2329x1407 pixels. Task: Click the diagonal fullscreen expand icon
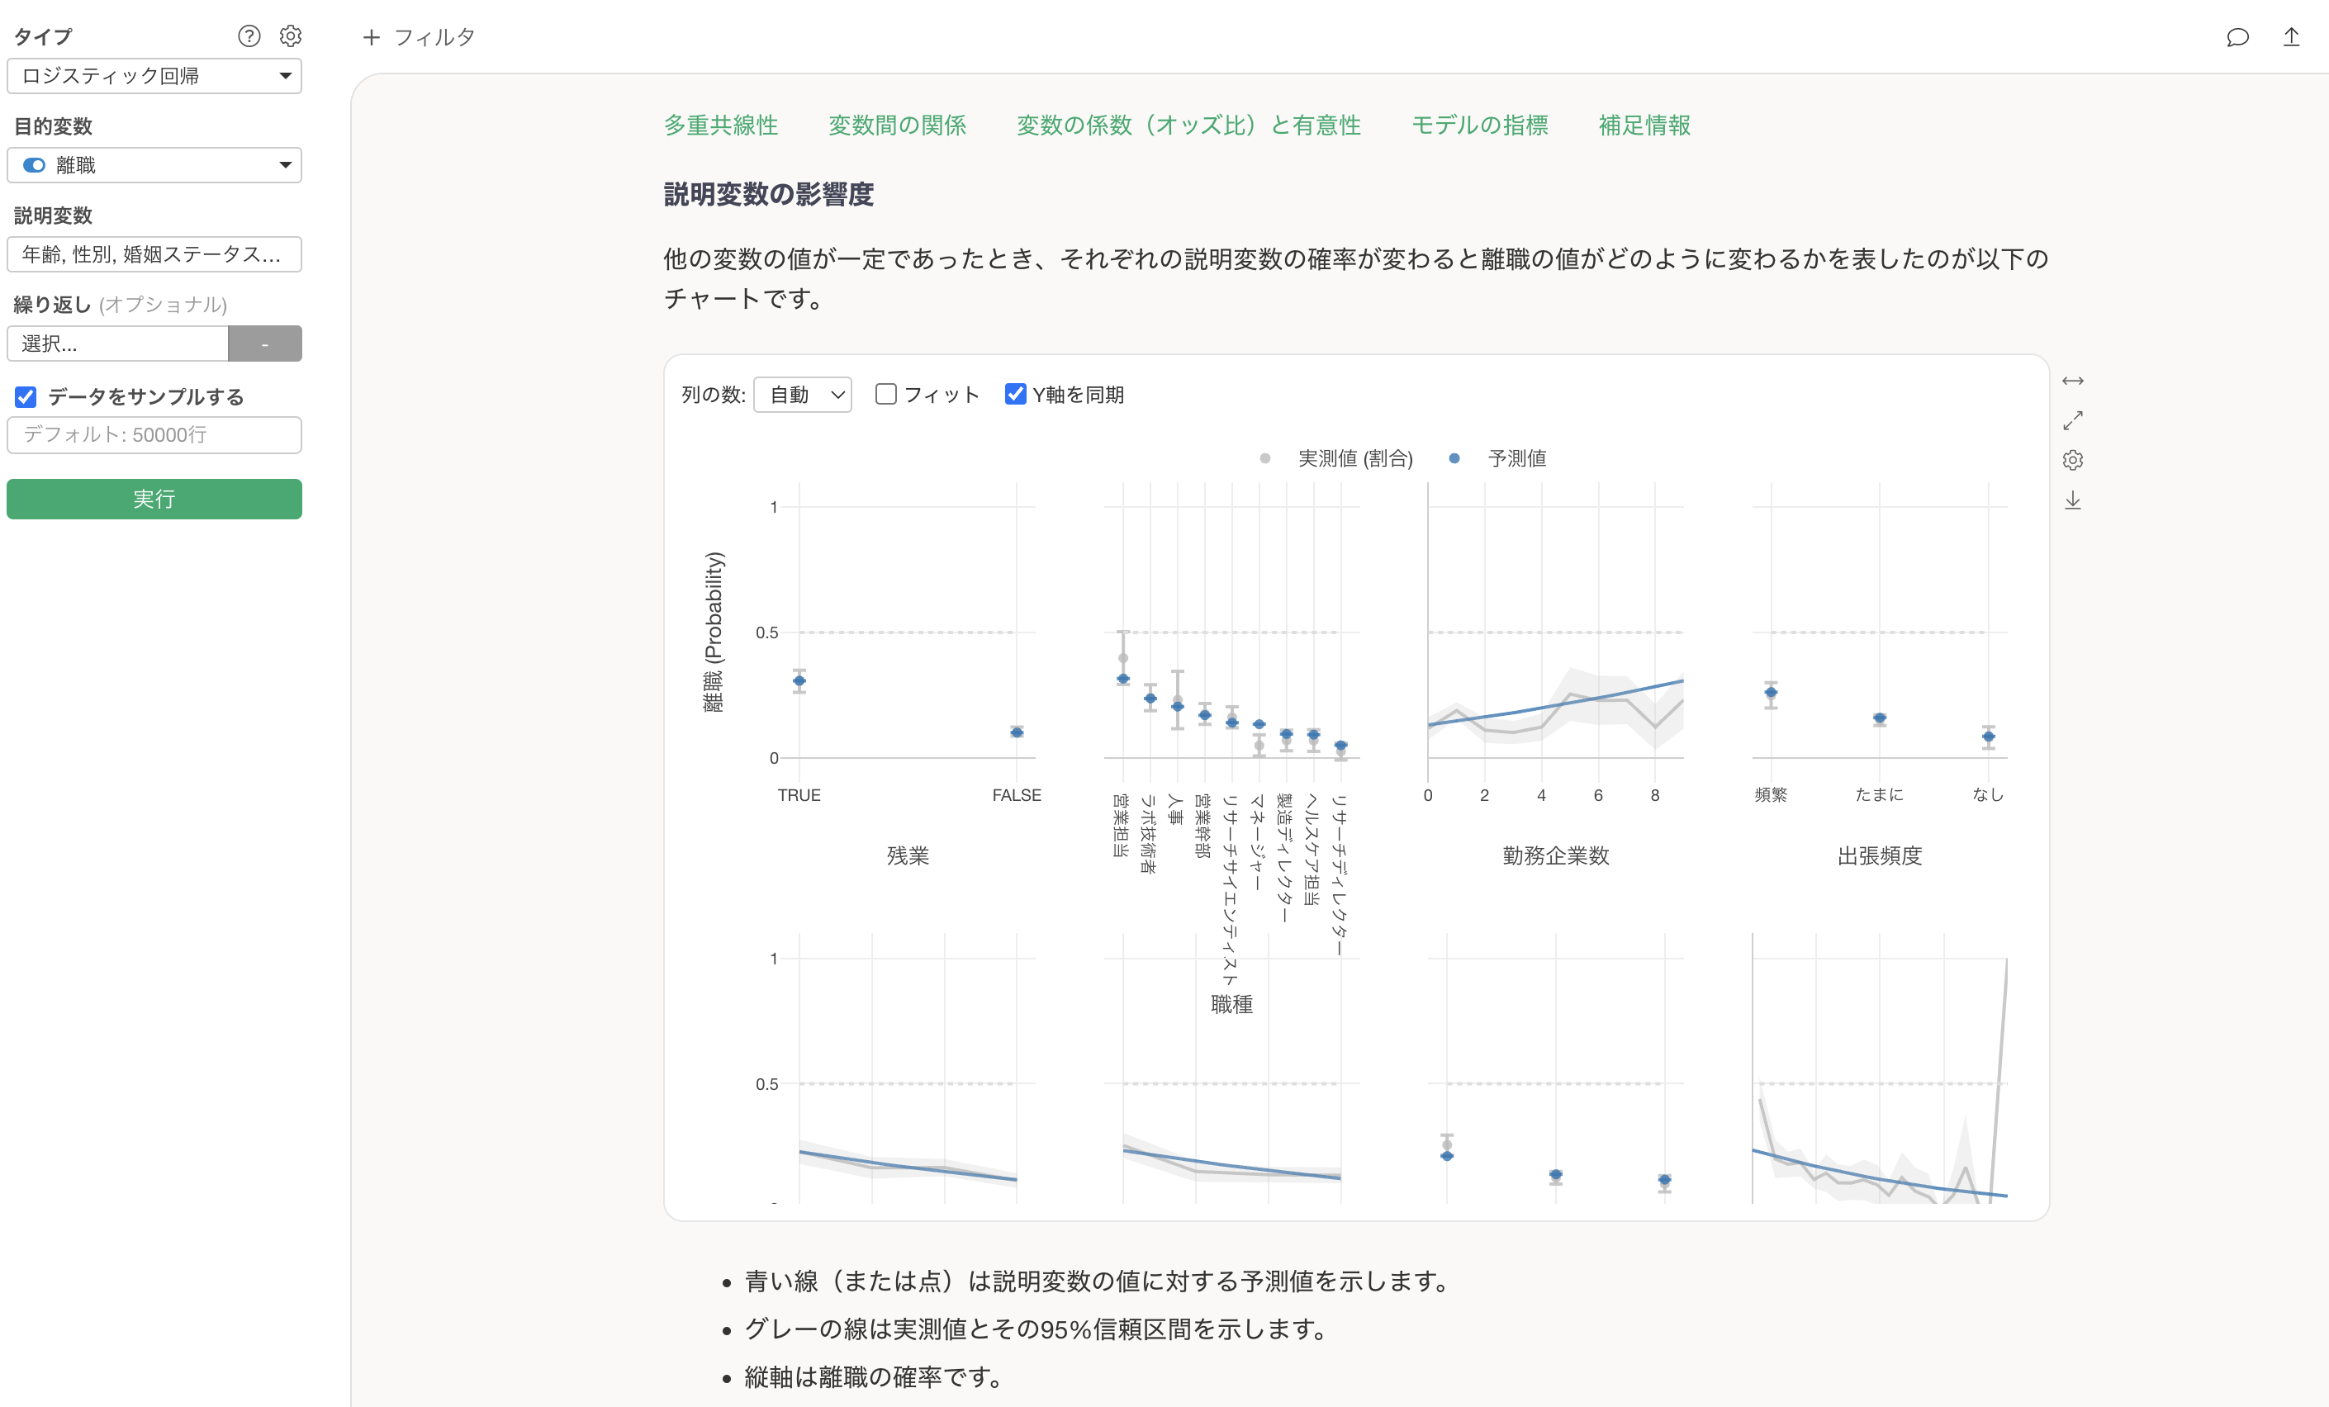click(2072, 420)
